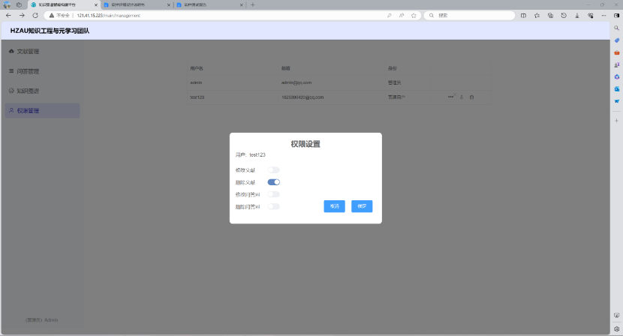
Task: Enable the 修改文献 permission switch
Action: (273, 170)
